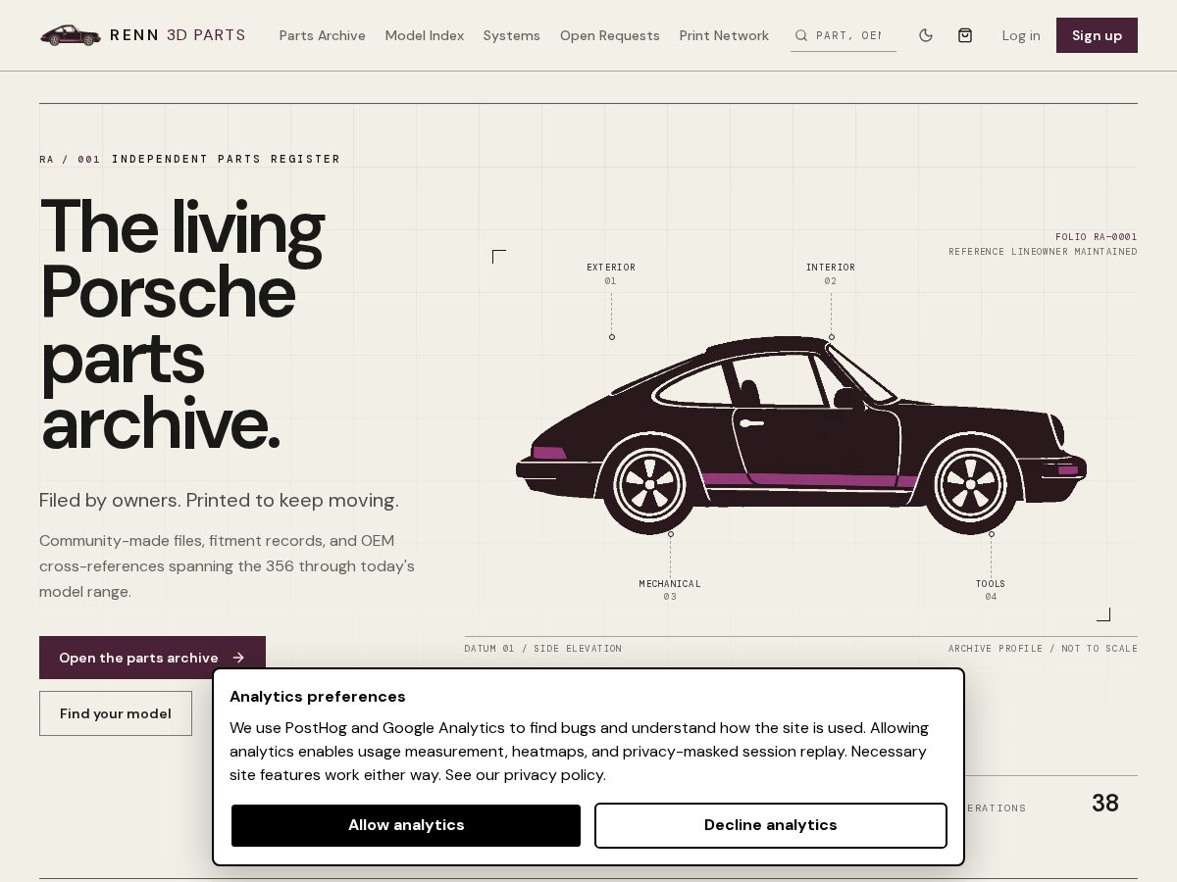Allow analytics in the consent banner
Screen dimensions: 1177x882
click(406, 825)
